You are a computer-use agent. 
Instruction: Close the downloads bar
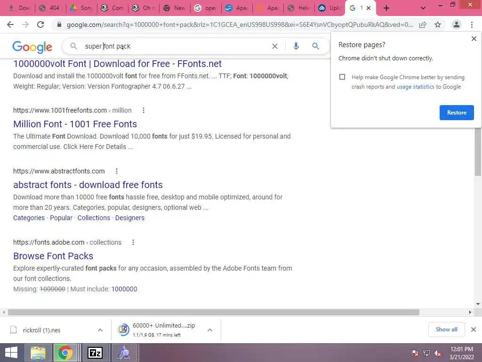[474, 329]
